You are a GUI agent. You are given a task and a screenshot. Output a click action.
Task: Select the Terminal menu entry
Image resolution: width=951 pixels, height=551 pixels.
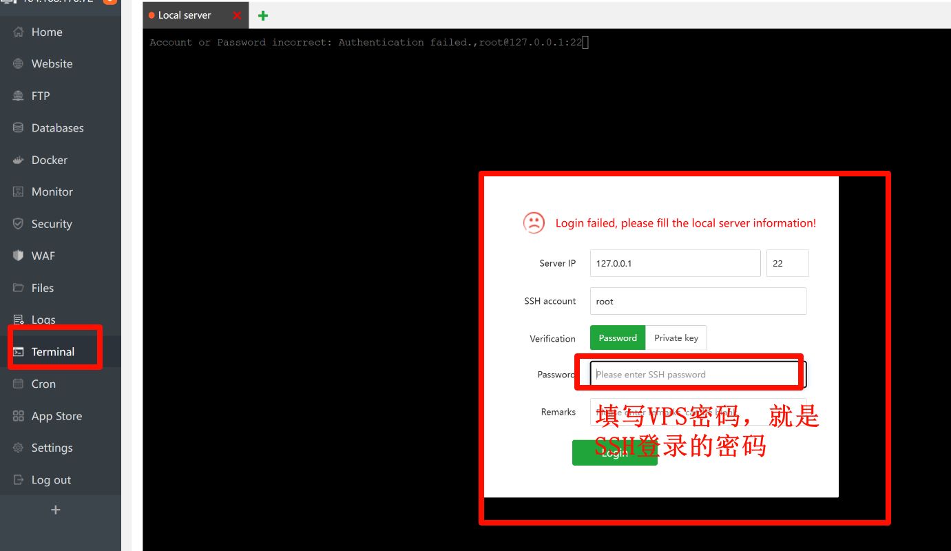tap(61, 352)
